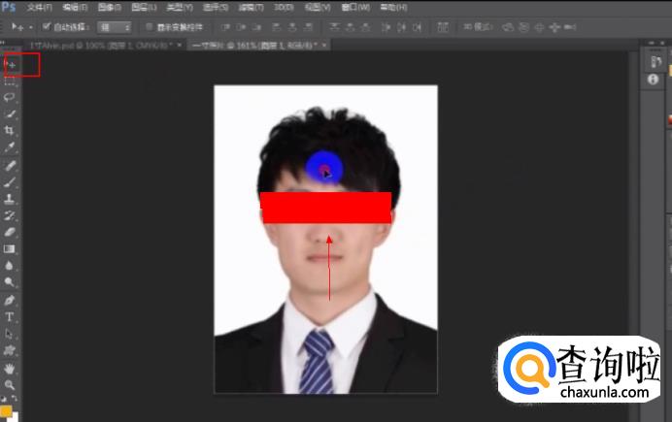Image resolution: width=672 pixels, height=422 pixels.
Task: Select the Crop tool
Action: pos(10,130)
